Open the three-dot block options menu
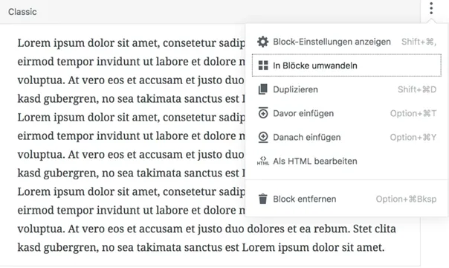 click(x=431, y=8)
